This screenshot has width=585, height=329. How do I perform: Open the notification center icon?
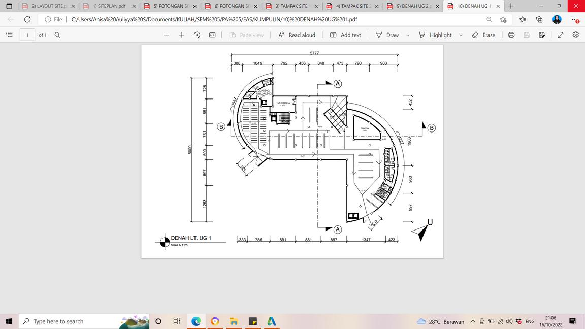click(x=573, y=321)
